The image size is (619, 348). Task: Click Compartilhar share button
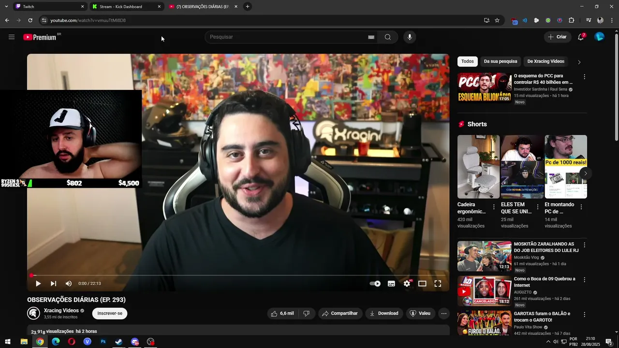(340, 313)
